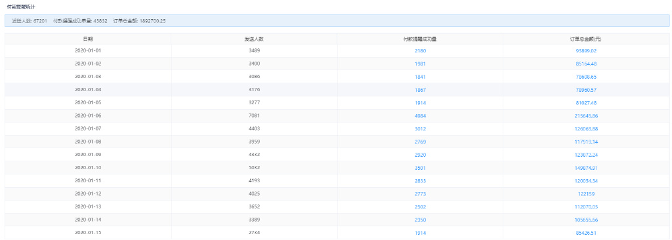Click the date cell 2020-01-13
This screenshot has width=672, height=240.
[88, 207]
